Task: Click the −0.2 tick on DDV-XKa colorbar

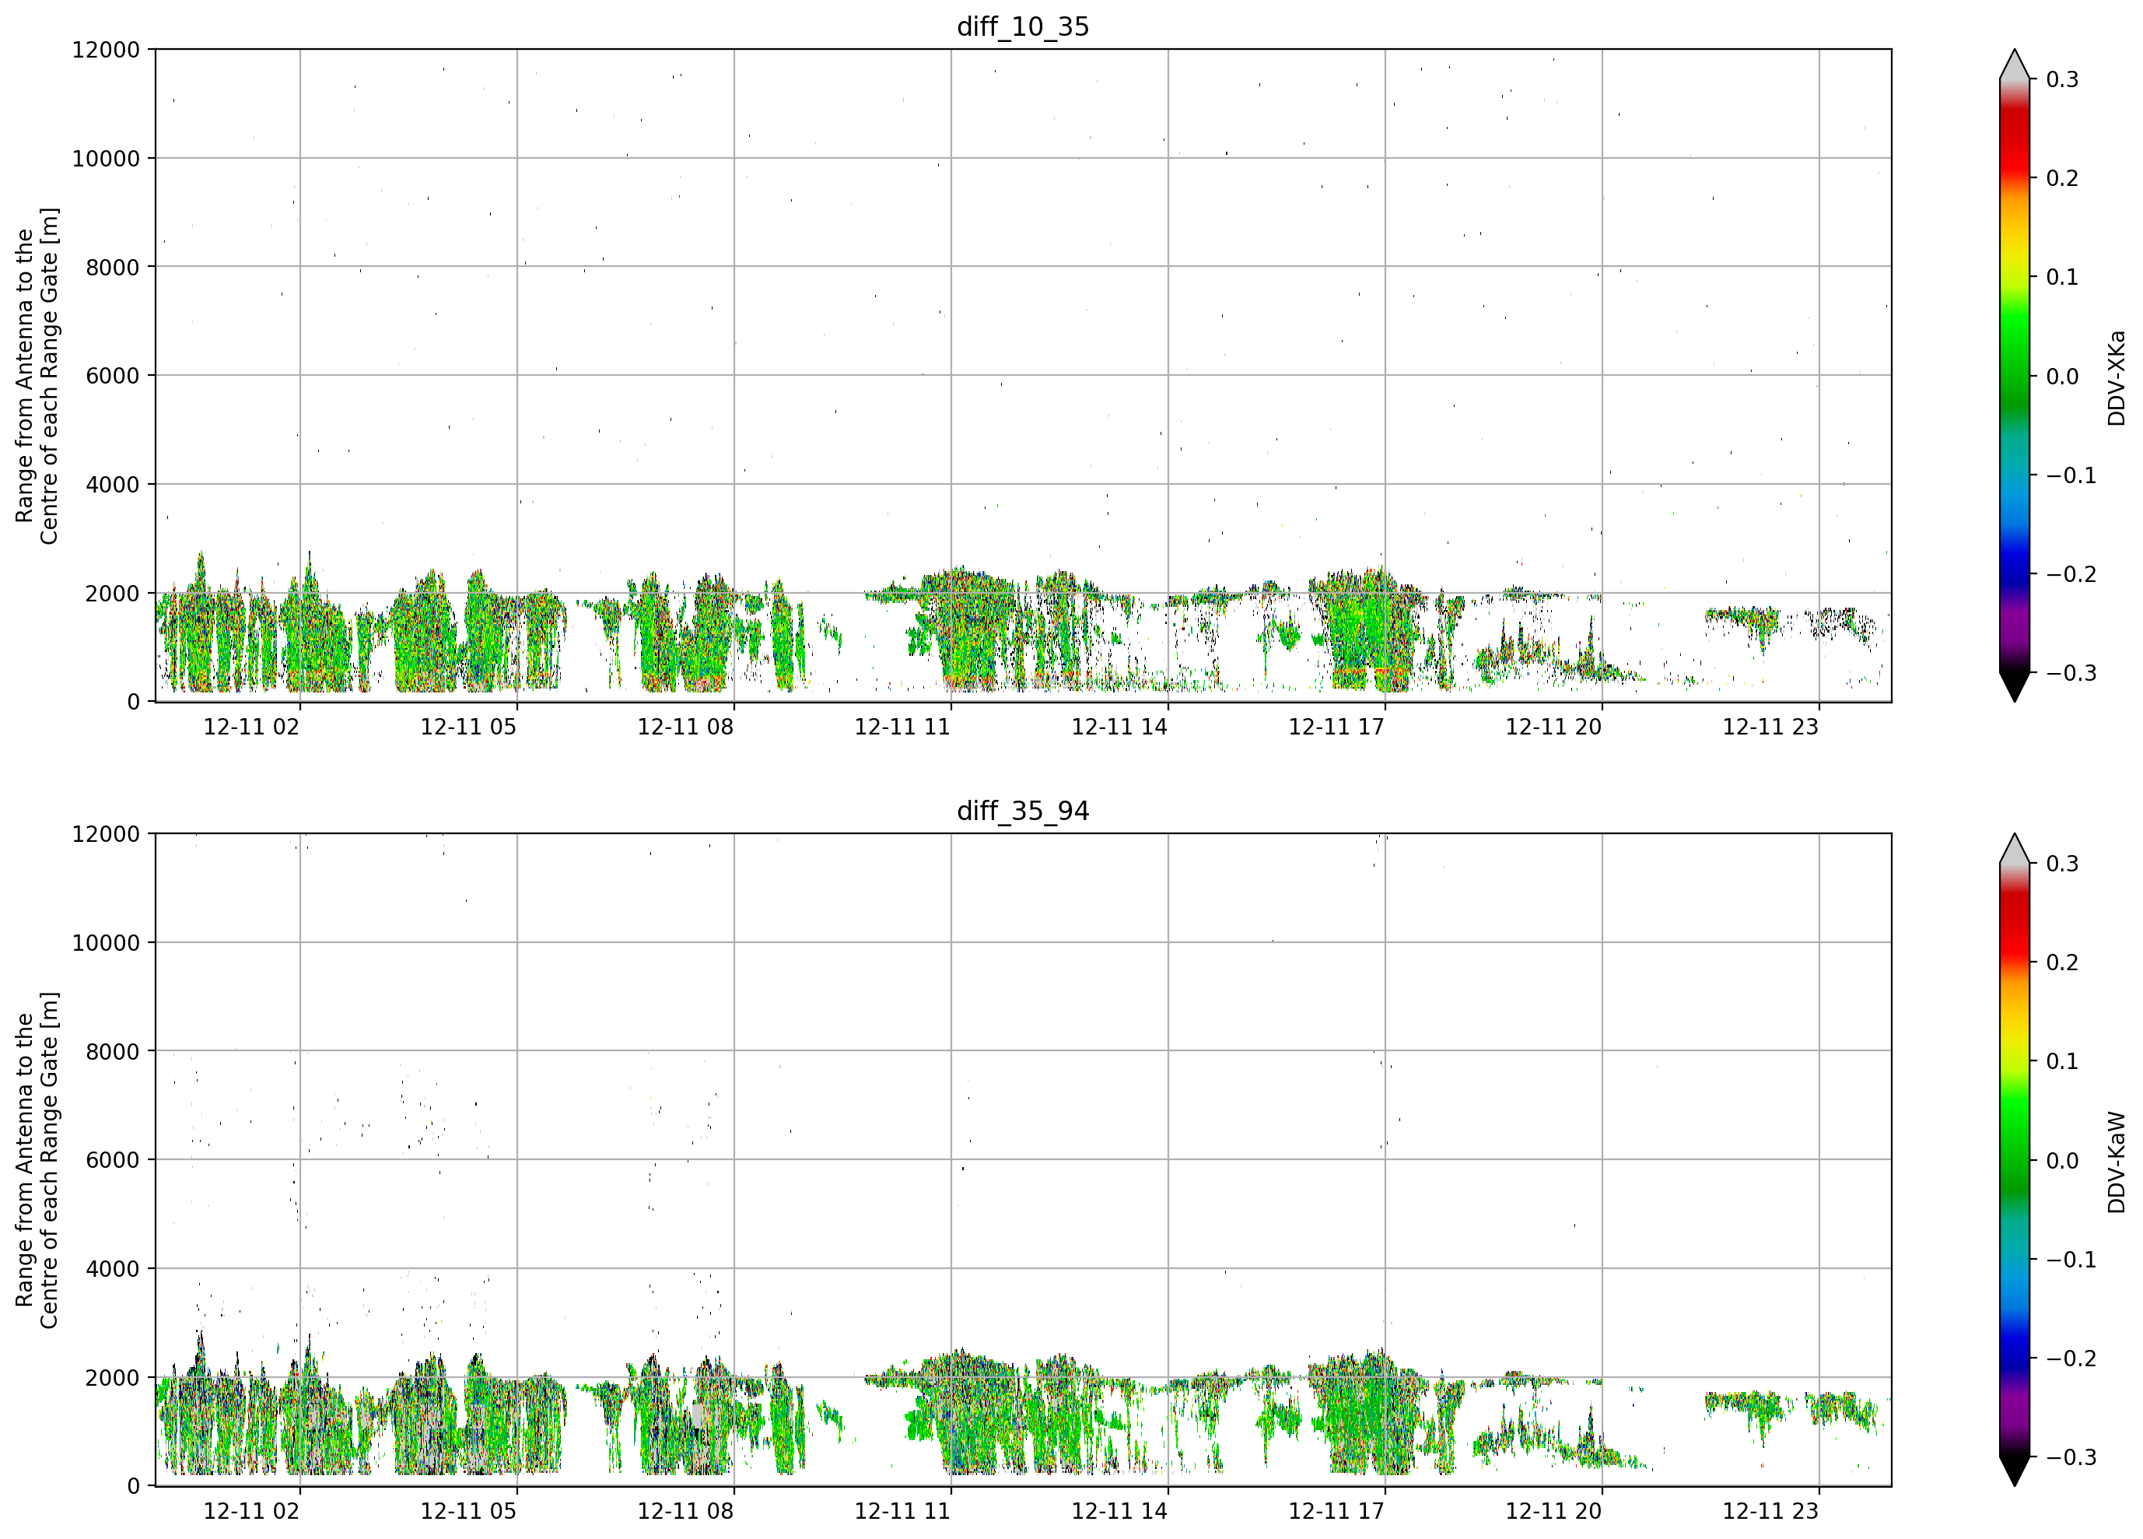Action: click(x=2071, y=573)
